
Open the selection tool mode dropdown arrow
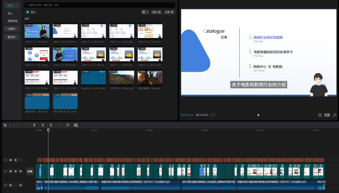coord(10,125)
